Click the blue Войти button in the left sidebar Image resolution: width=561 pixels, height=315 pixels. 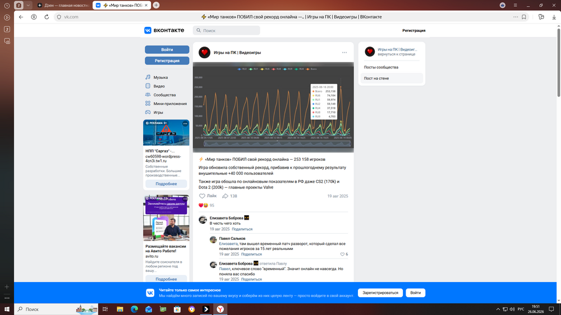[x=167, y=49]
